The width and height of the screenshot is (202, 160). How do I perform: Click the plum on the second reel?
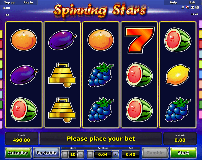coord(62,40)
